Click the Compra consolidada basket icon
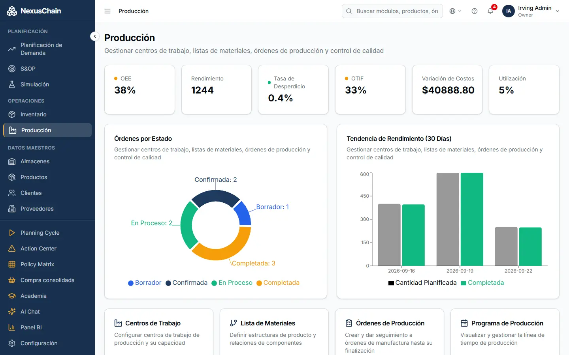Screen dimensions: 569x355 12,280
